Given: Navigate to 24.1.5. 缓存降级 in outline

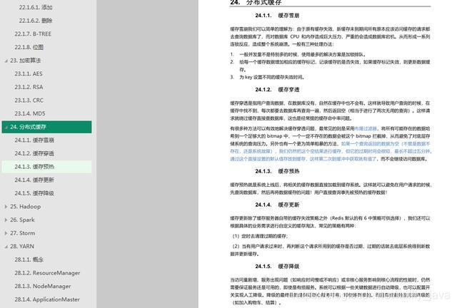Looking at the screenshot, I should click(x=34, y=193).
